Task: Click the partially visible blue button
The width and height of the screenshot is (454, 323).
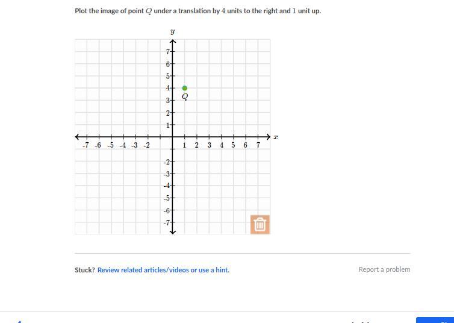Action: (435, 320)
